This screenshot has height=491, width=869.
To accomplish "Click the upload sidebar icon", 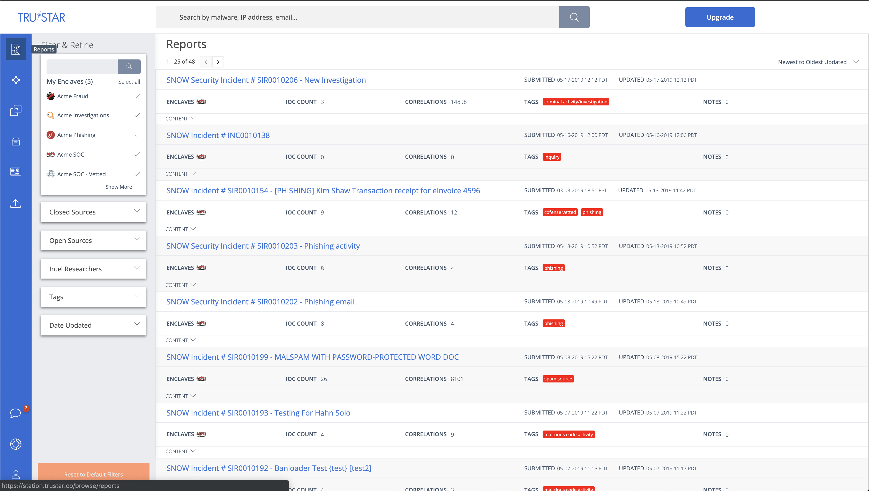I will pos(16,203).
